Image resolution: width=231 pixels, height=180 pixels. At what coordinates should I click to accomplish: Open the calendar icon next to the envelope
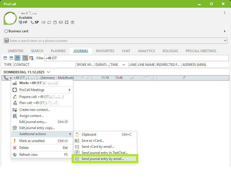coord(55,22)
